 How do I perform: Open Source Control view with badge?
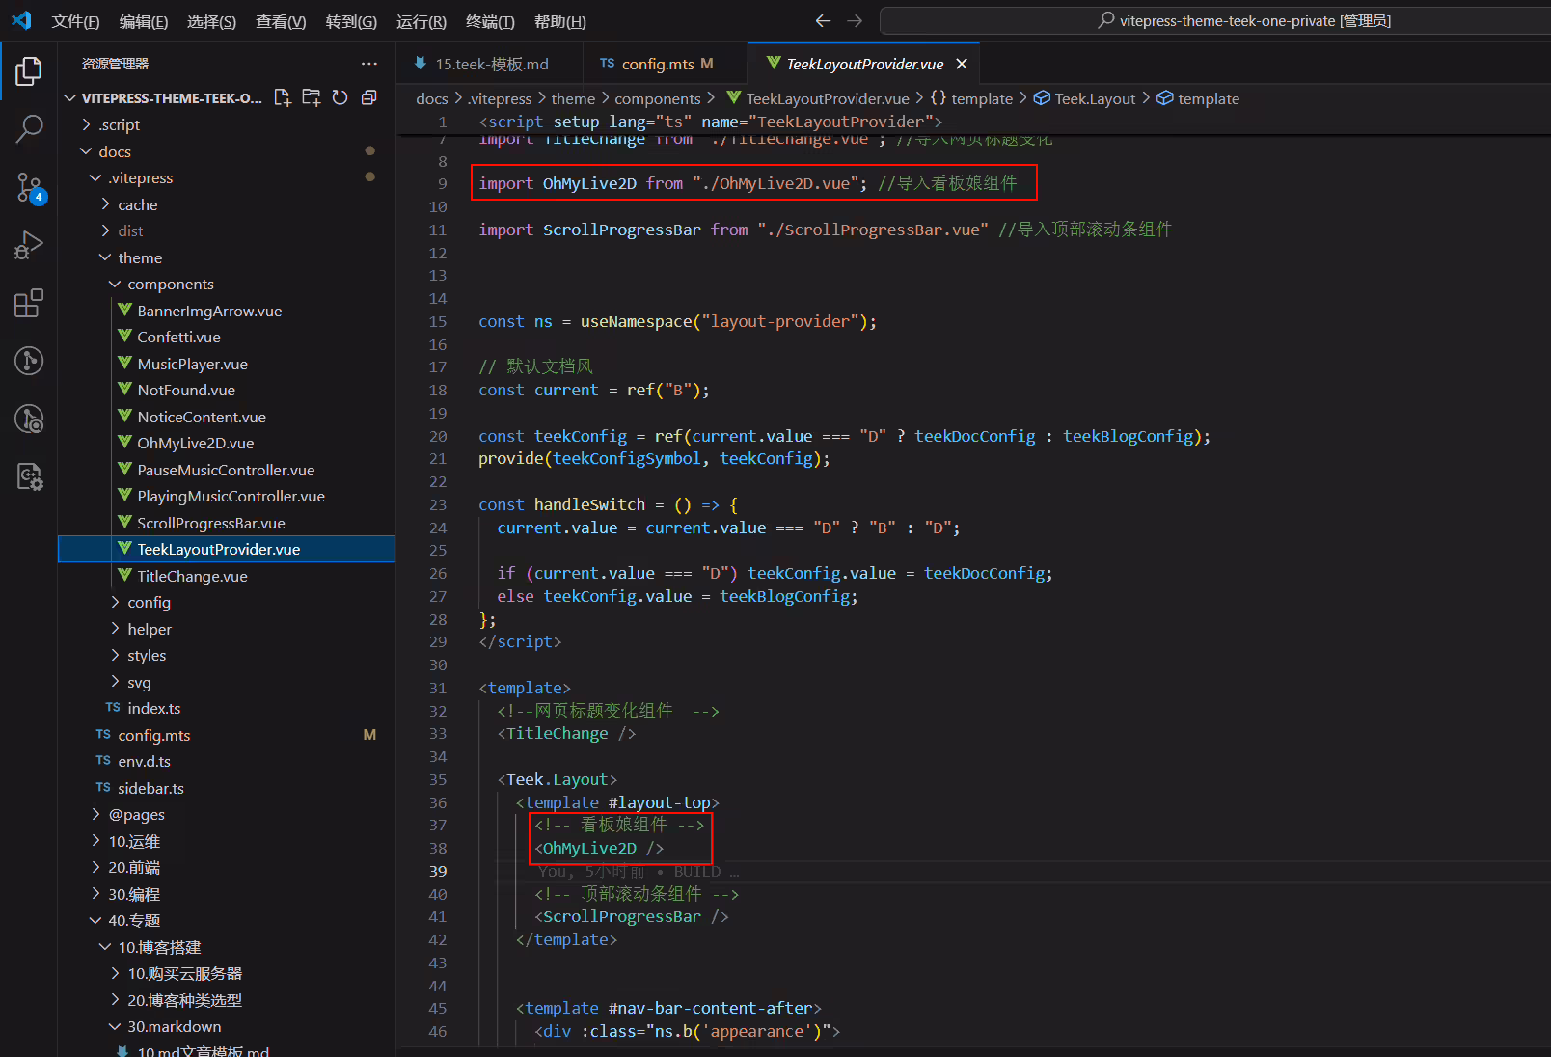[x=29, y=188]
